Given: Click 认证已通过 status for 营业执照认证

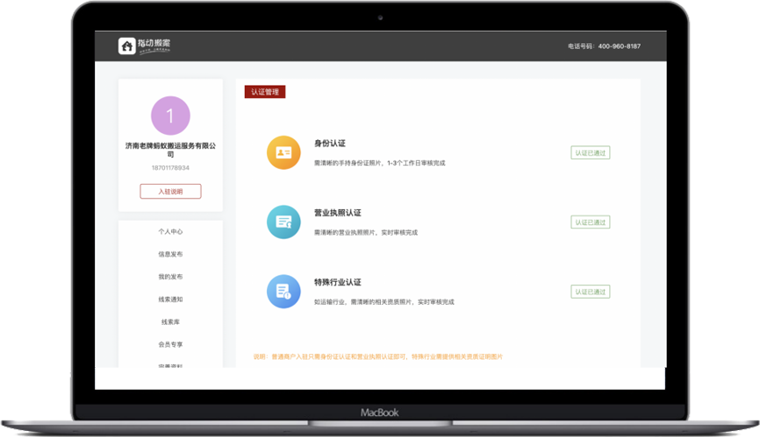Looking at the screenshot, I should (590, 222).
